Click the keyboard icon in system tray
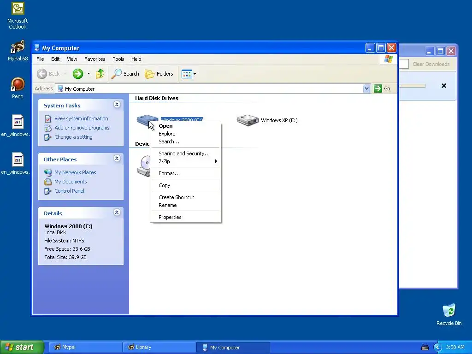Screen dimensions: 472x354 pyautogui.click(x=425, y=348)
